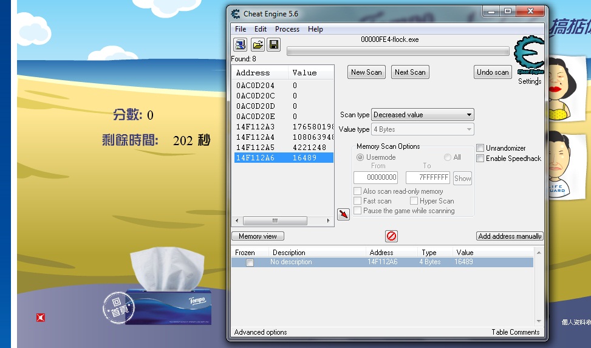The width and height of the screenshot is (591, 348).
Task: Open Memory view
Action: click(x=258, y=236)
